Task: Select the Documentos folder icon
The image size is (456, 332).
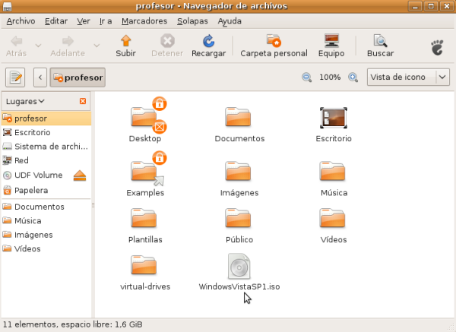Action: [x=239, y=118]
